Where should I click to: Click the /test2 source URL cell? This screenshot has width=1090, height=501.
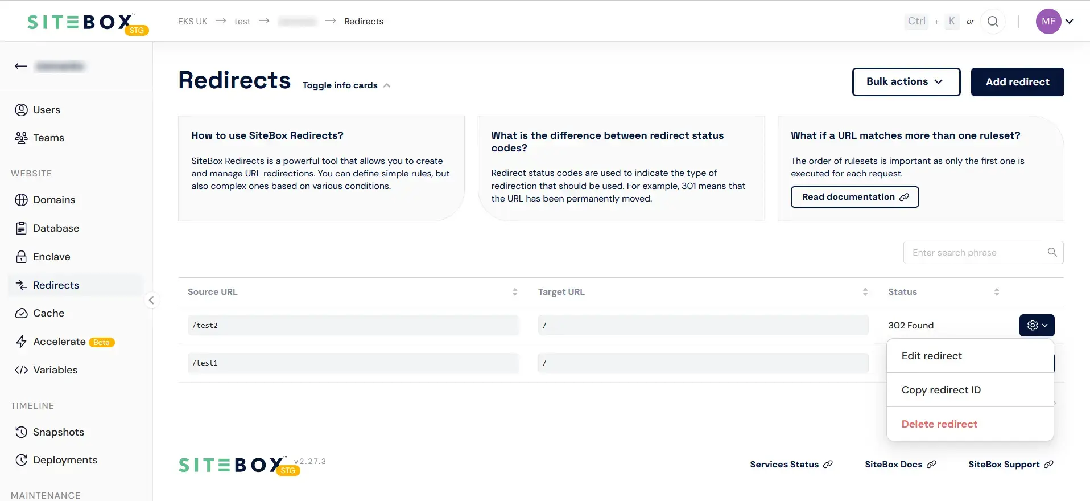353,325
